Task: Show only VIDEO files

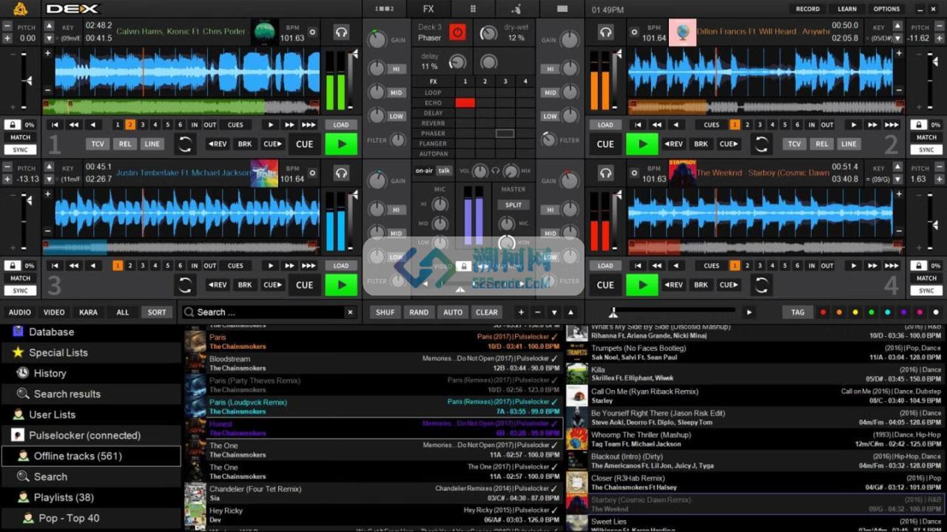Action: [x=54, y=313]
